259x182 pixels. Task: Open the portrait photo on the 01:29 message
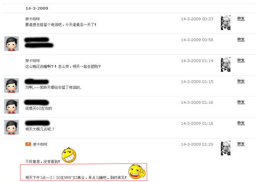point(226,148)
